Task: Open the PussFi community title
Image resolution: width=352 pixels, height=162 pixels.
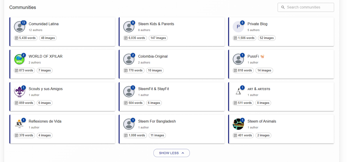Action: 253,56
